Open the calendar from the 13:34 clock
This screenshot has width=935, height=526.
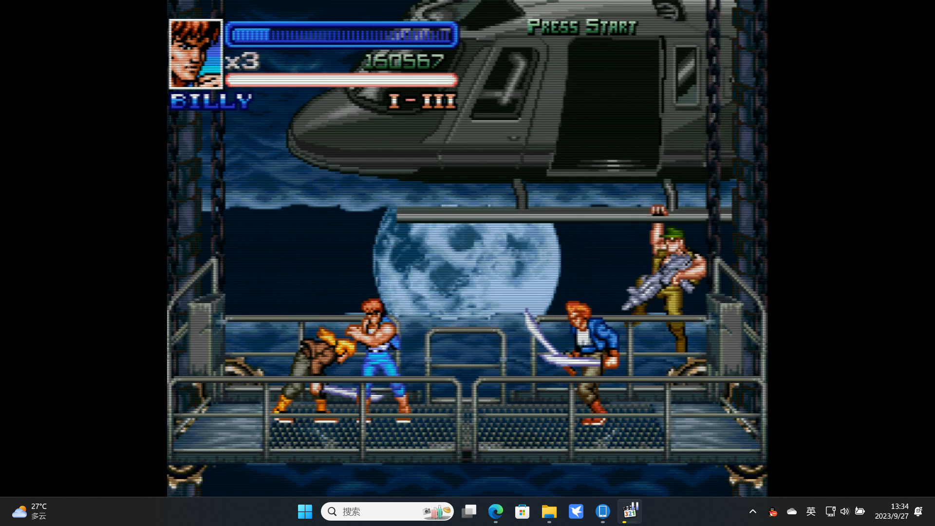pyautogui.click(x=891, y=511)
